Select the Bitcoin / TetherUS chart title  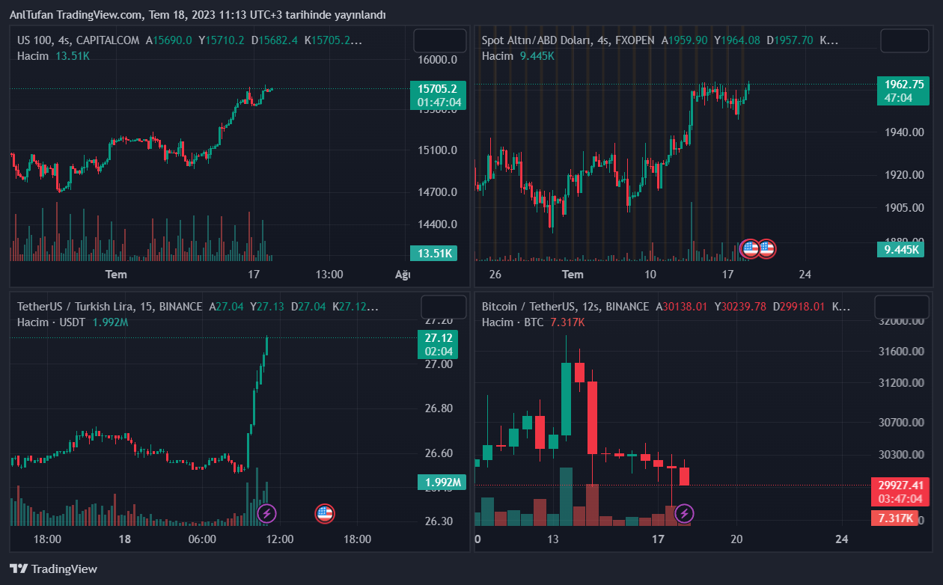point(565,307)
